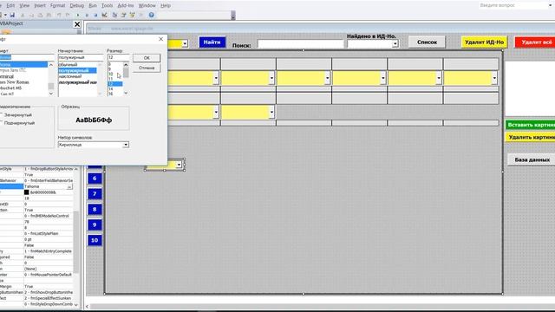Click the blue Help question mark icon
Image resolution: width=555 pixels, height=312 pixels.
152,16
